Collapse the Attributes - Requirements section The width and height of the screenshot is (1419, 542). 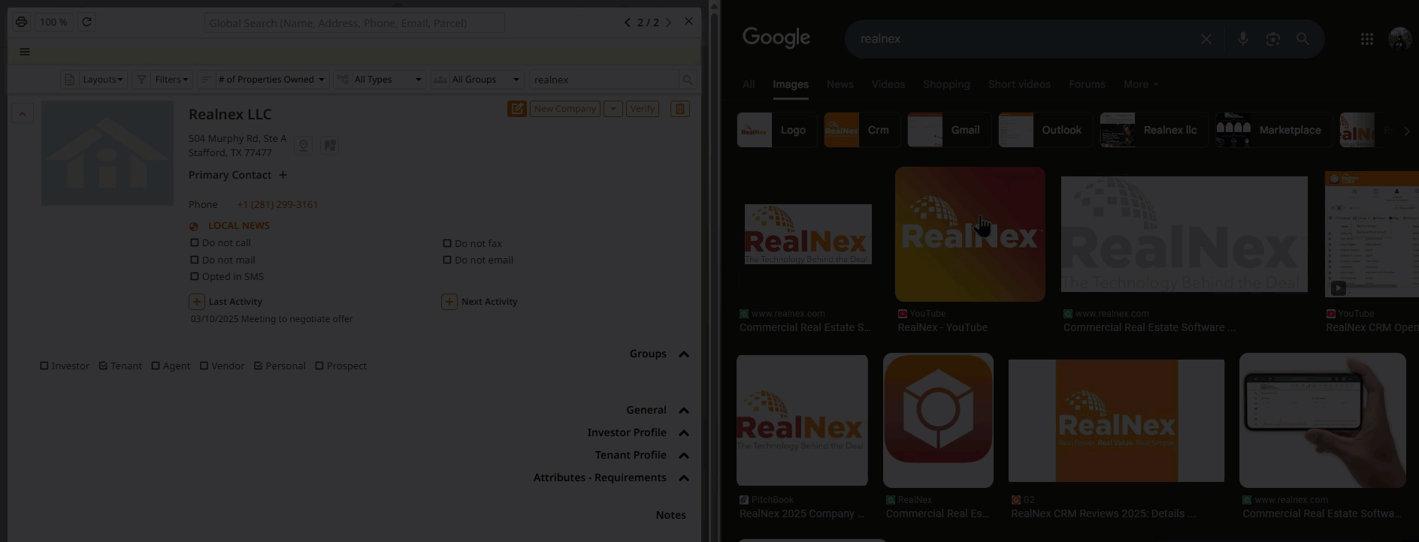point(684,478)
